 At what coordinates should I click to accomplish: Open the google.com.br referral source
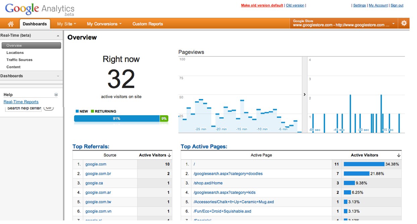coord(98,173)
